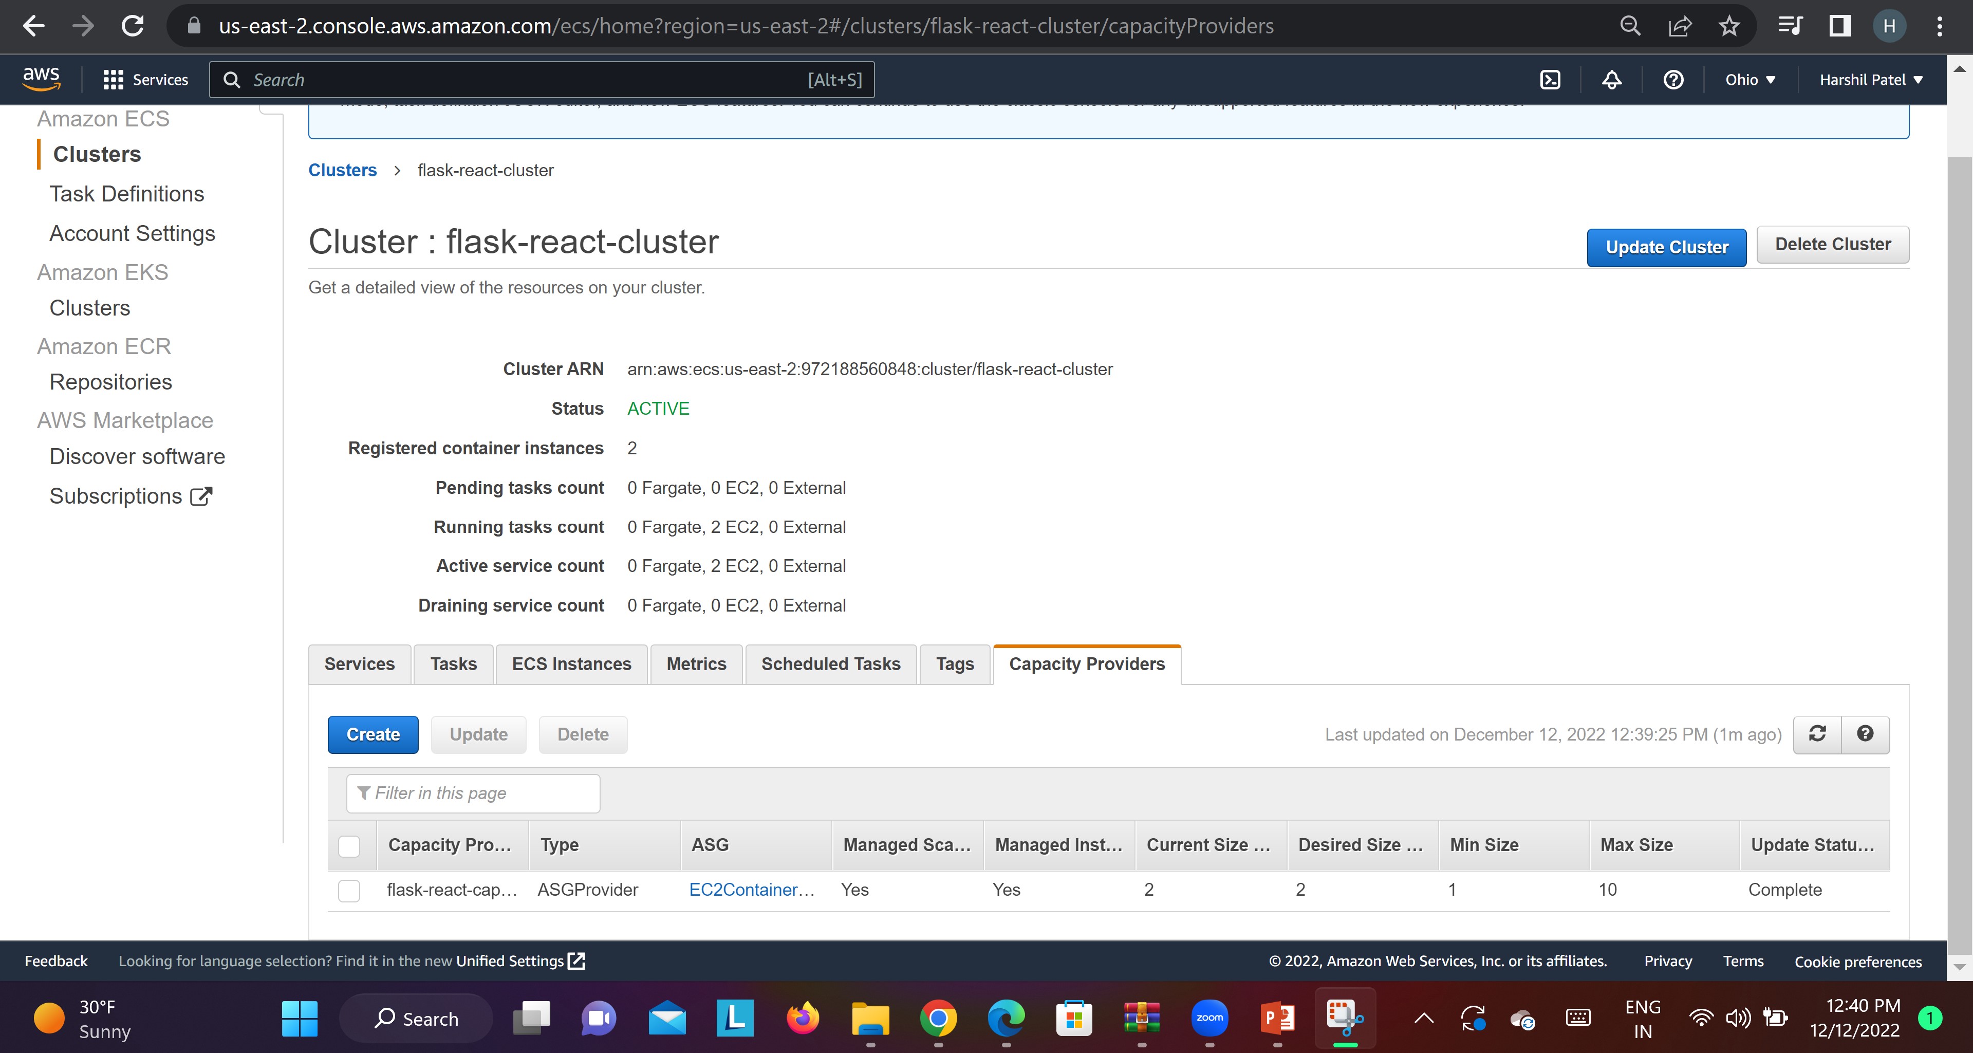Bookmark this page with star icon
The width and height of the screenshot is (1973, 1053).
[x=1729, y=26]
